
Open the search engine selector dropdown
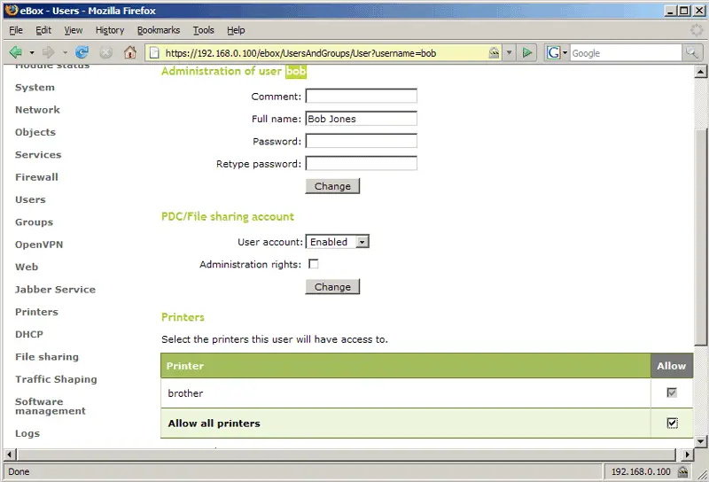565,53
